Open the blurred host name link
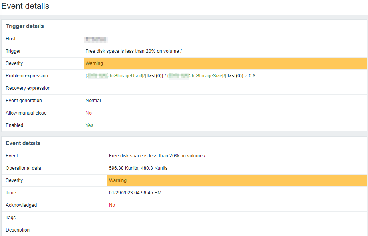The width and height of the screenshot is (368, 236). [96, 39]
